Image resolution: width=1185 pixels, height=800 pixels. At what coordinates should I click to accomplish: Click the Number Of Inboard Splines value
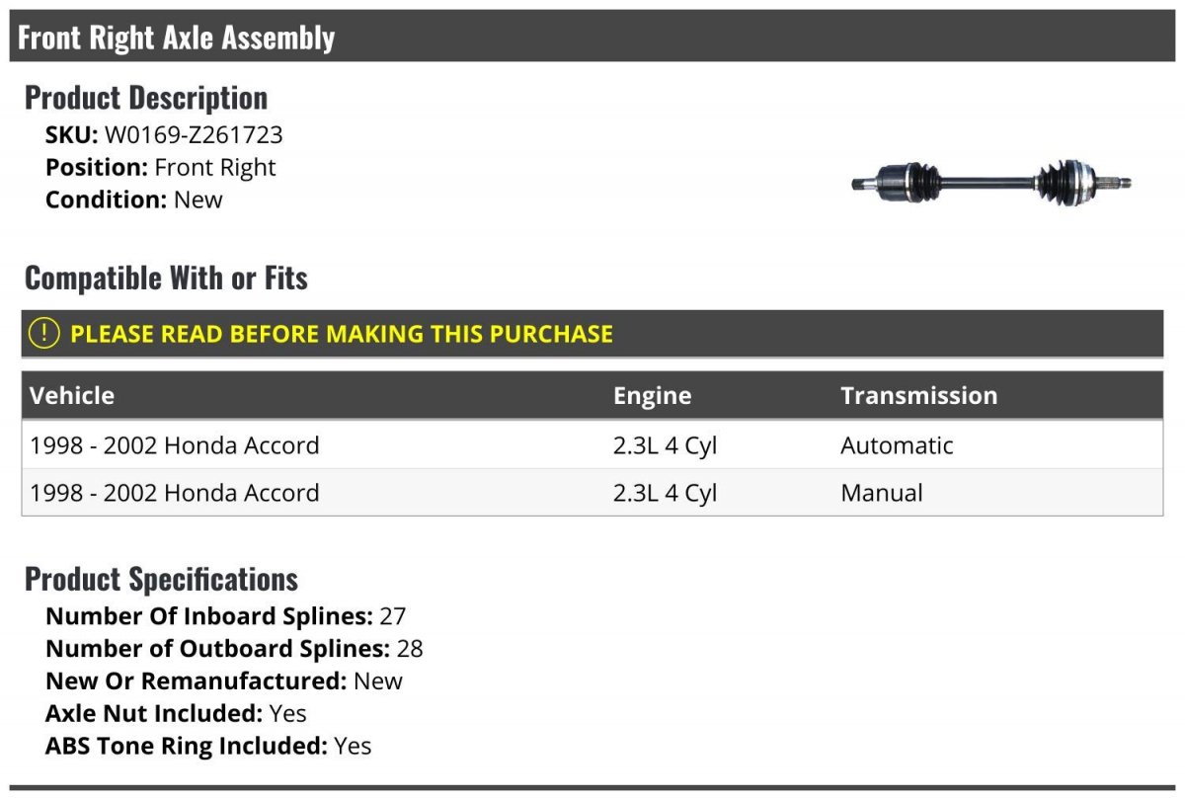click(x=393, y=616)
